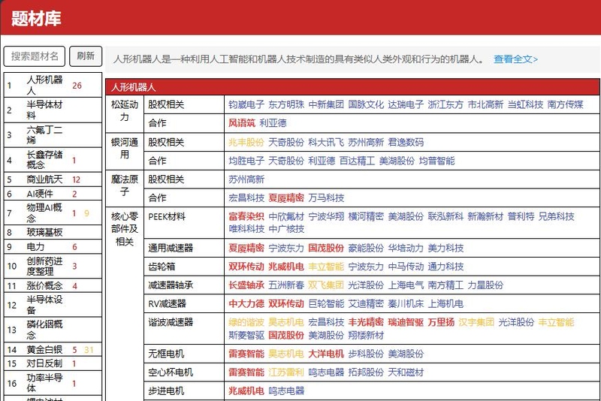Screen dimensions: 601x401
Task: Select 电力 in the theme list
Action: [53, 246]
